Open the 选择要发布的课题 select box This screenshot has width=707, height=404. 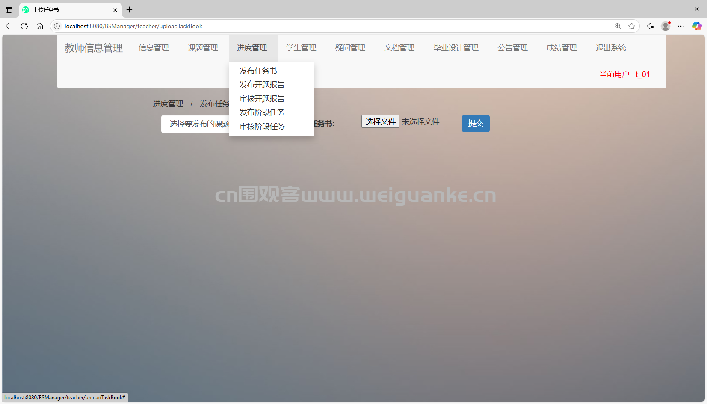point(195,124)
